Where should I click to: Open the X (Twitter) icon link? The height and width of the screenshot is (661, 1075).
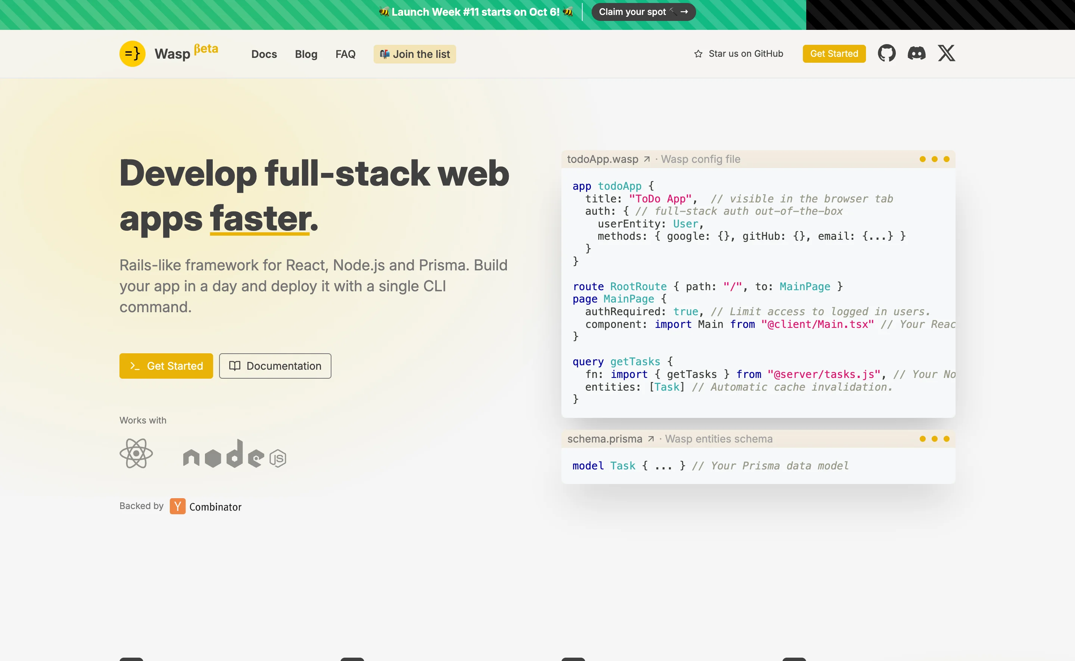946,53
